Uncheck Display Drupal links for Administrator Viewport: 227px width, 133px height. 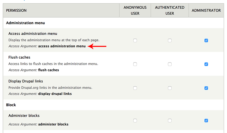click(x=206, y=88)
